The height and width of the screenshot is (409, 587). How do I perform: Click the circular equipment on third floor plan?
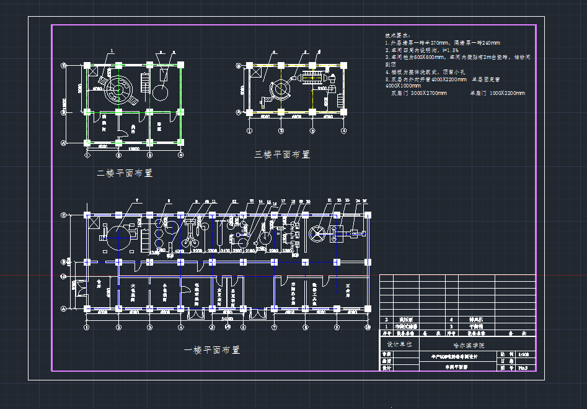[280, 90]
